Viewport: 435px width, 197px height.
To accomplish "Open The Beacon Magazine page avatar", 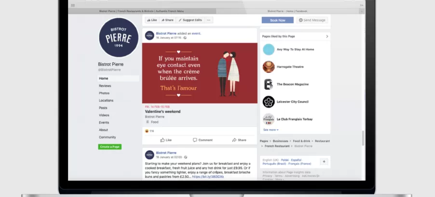I will click(269, 84).
